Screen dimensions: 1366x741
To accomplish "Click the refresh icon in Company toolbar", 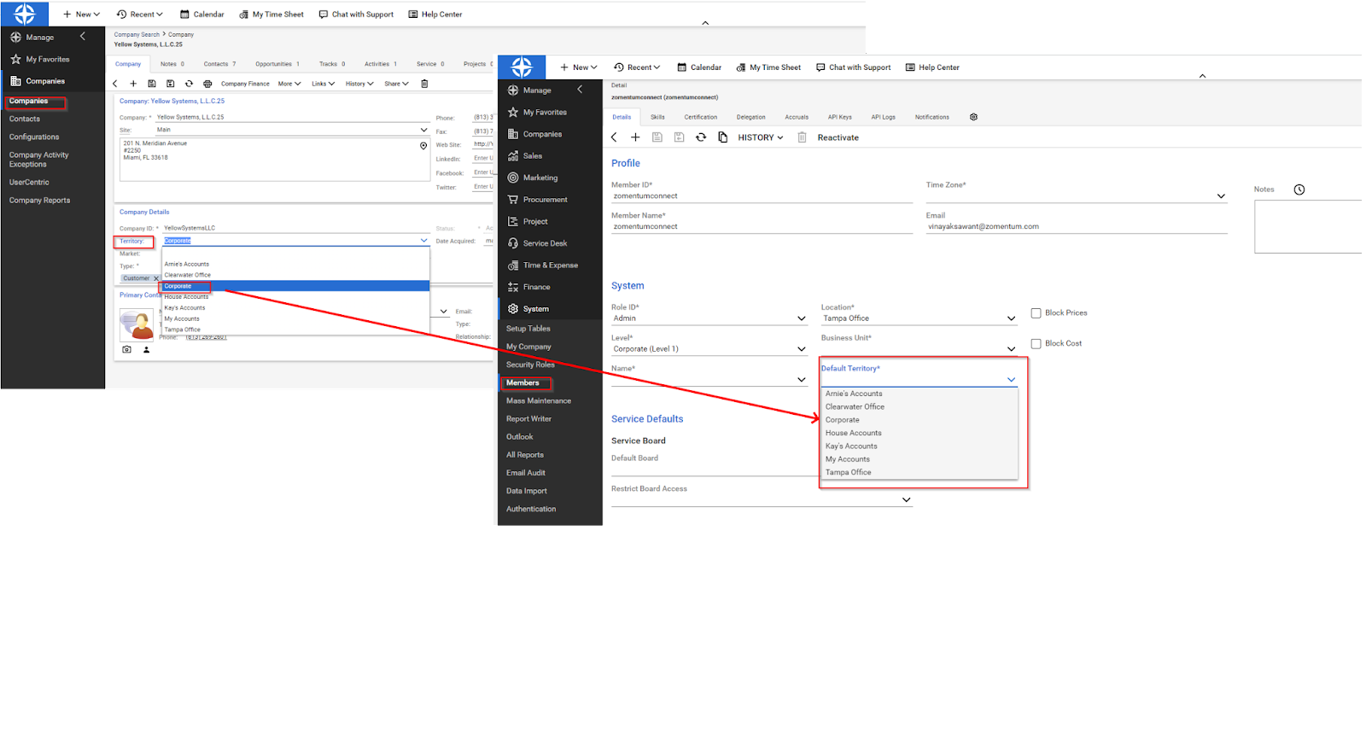I will tap(189, 84).
